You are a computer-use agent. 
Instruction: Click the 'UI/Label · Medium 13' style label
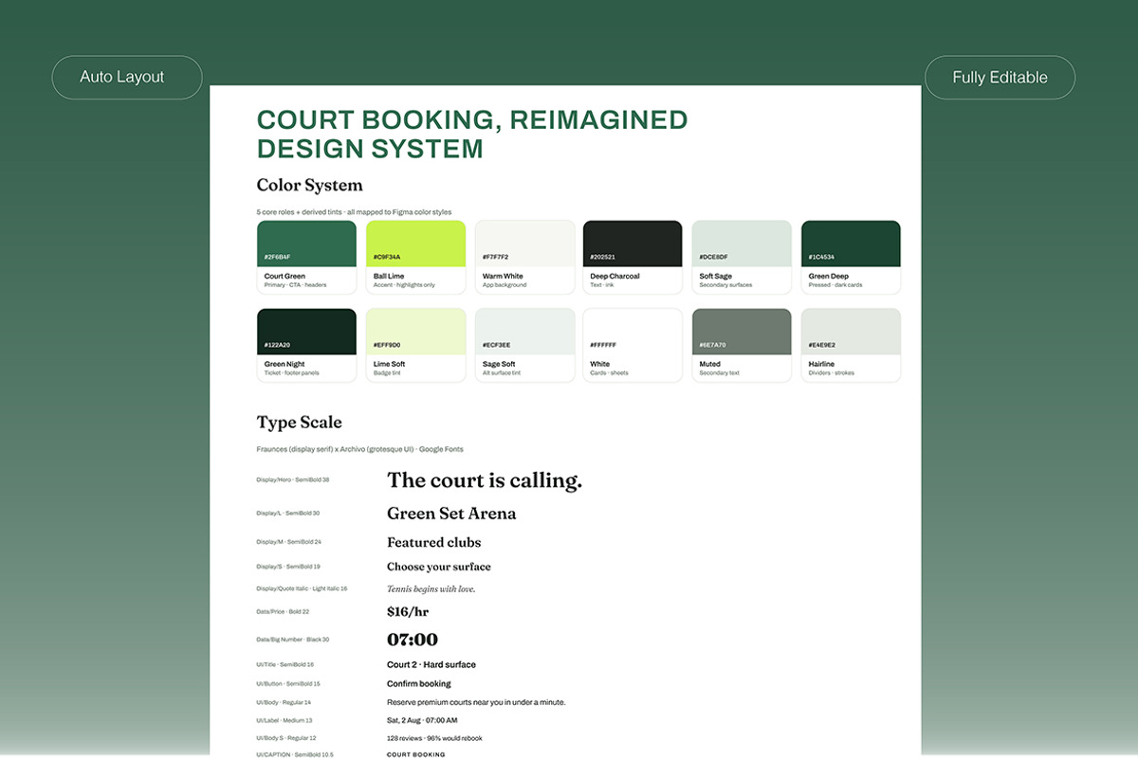(x=284, y=720)
